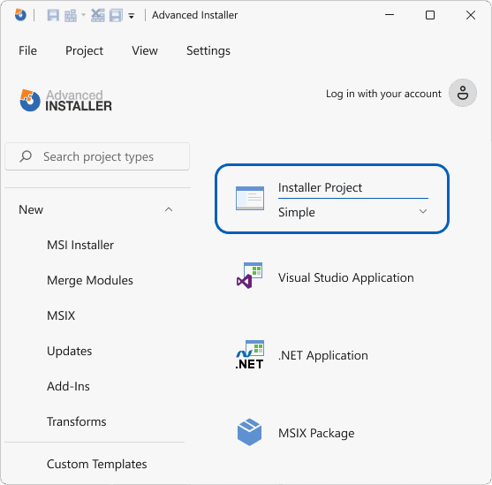Open the File menu
Image resolution: width=492 pixels, height=485 pixels.
27,50
